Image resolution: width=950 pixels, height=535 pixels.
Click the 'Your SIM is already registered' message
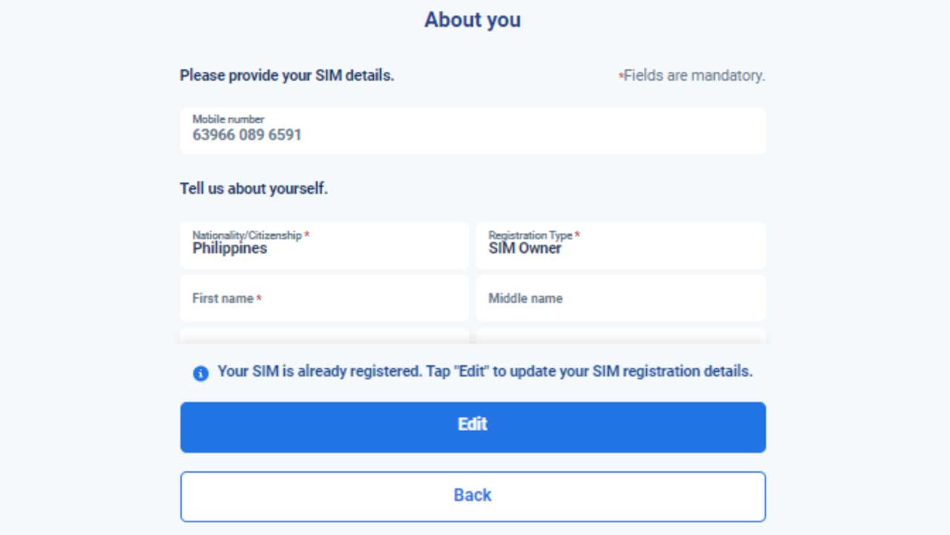coord(485,372)
